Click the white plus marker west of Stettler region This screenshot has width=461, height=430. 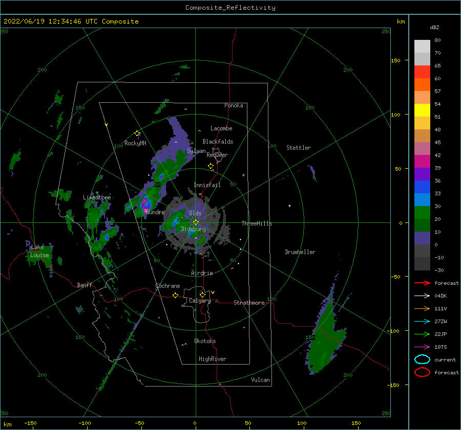pyautogui.click(x=289, y=206)
